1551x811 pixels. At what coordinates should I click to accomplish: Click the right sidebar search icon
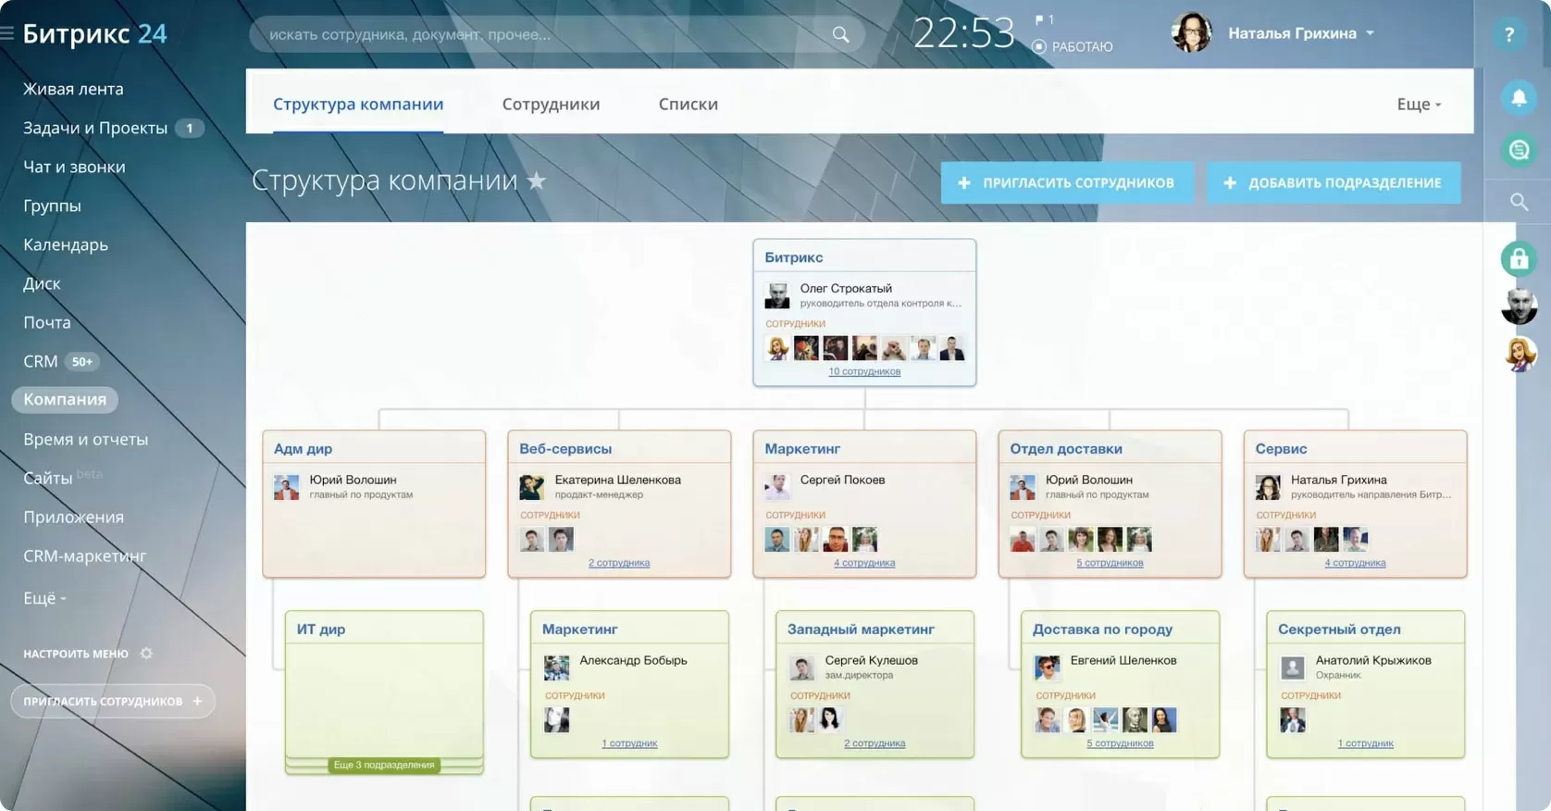[1519, 202]
